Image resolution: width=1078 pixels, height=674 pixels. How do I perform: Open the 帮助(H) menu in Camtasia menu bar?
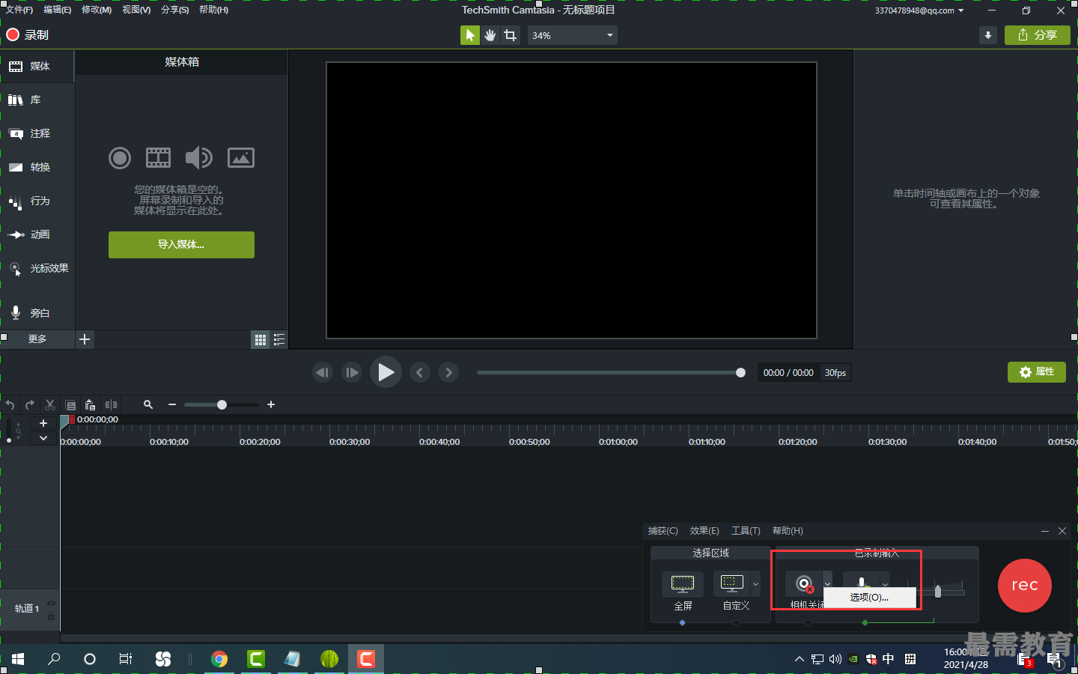[214, 10]
